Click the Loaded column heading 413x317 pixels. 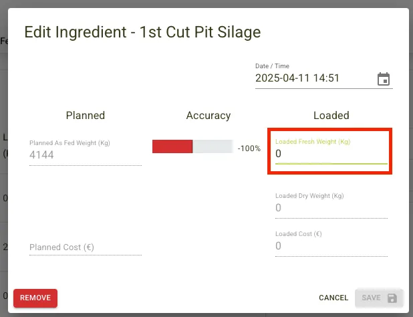pos(331,116)
